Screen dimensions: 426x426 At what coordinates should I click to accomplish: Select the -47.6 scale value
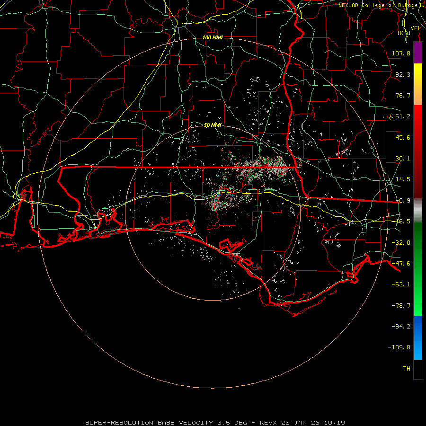coord(401,264)
